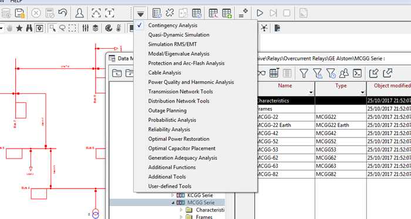Viewport: 411px width, 219px height.
Task: Select the rectangular pointer selection tool
Action: [52, 28]
